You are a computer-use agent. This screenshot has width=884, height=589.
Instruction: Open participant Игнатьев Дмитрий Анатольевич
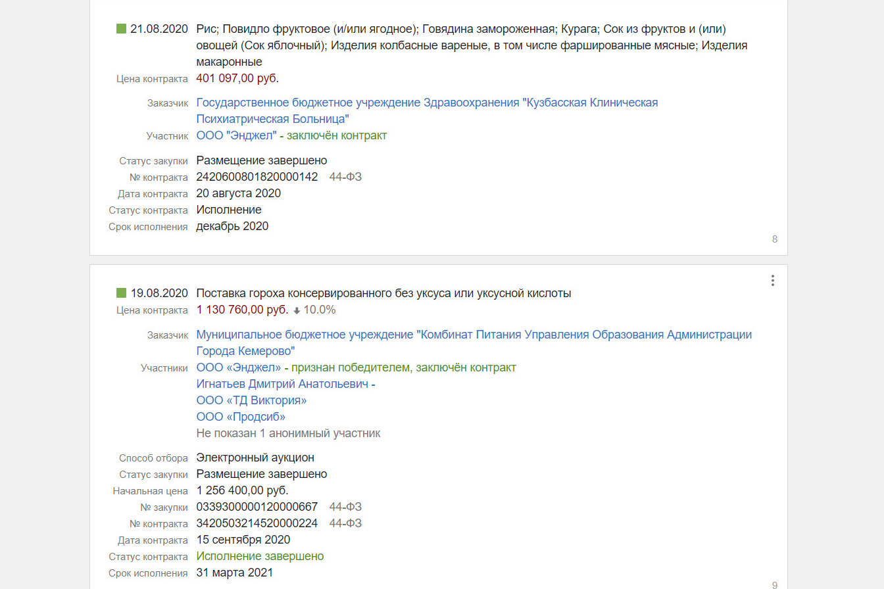point(282,384)
